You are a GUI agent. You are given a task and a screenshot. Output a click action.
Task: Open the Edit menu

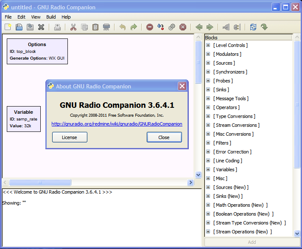(21, 17)
